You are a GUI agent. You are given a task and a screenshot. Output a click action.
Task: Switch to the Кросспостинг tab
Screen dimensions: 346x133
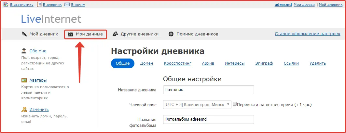[x=177, y=63]
